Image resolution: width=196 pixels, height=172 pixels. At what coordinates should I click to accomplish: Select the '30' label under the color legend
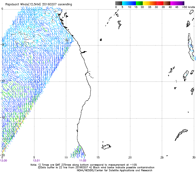156,7
